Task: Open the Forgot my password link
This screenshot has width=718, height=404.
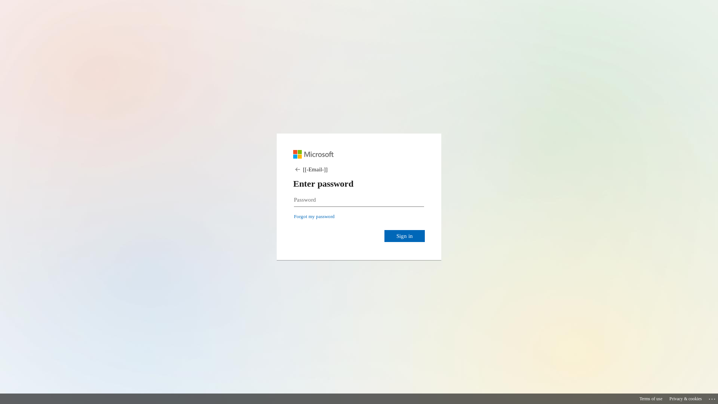Action: coord(314,217)
